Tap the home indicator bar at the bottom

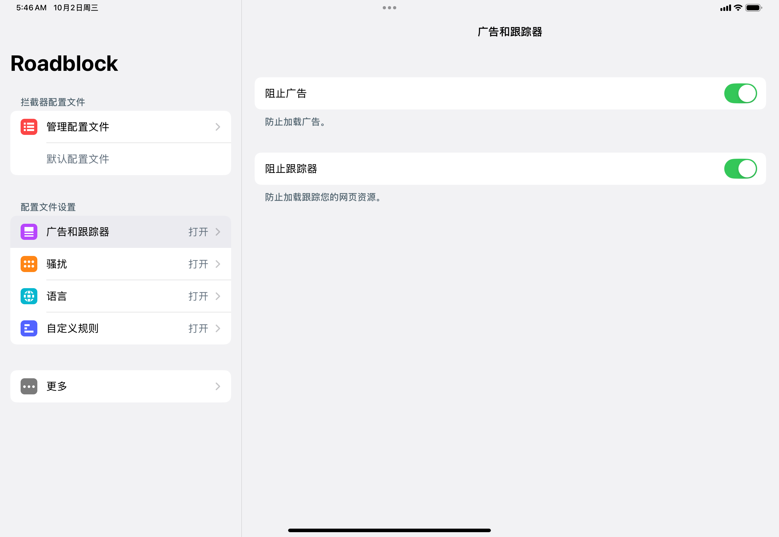(389, 531)
